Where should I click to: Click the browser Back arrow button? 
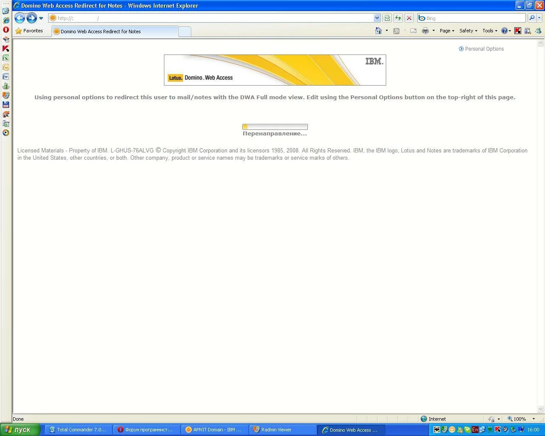pyautogui.click(x=20, y=18)
